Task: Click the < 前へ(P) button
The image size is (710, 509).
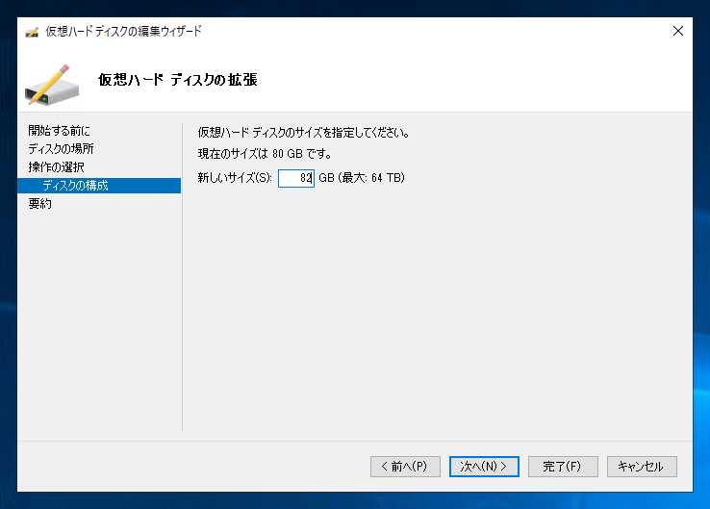Action: (x=405, y=467)
